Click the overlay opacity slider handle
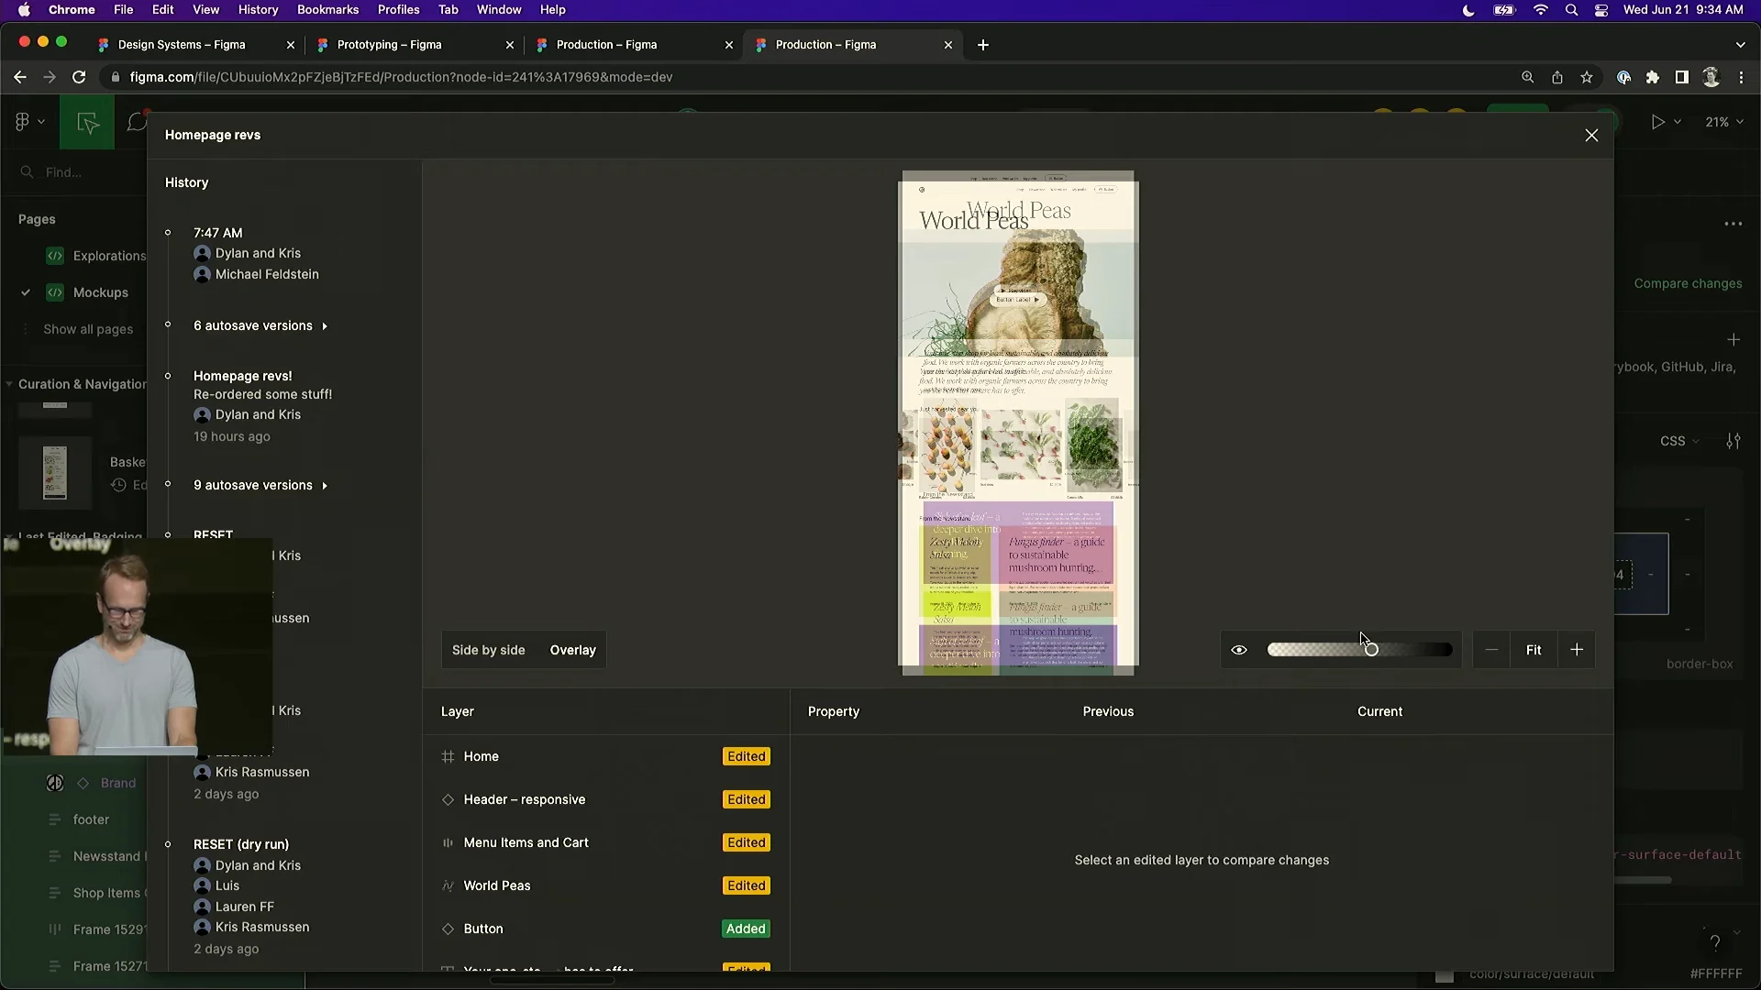Viewport: 1761px width, 990px height. (x=1371, y=650)
